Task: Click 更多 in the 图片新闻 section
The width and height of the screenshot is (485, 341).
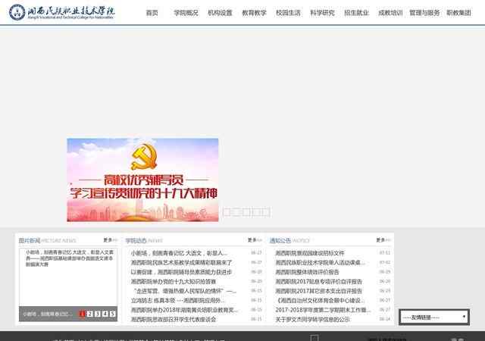Action: [x=110, y=239]
